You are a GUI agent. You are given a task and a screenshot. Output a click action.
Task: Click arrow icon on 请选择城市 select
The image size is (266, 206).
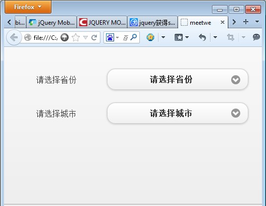click(236, 113)
